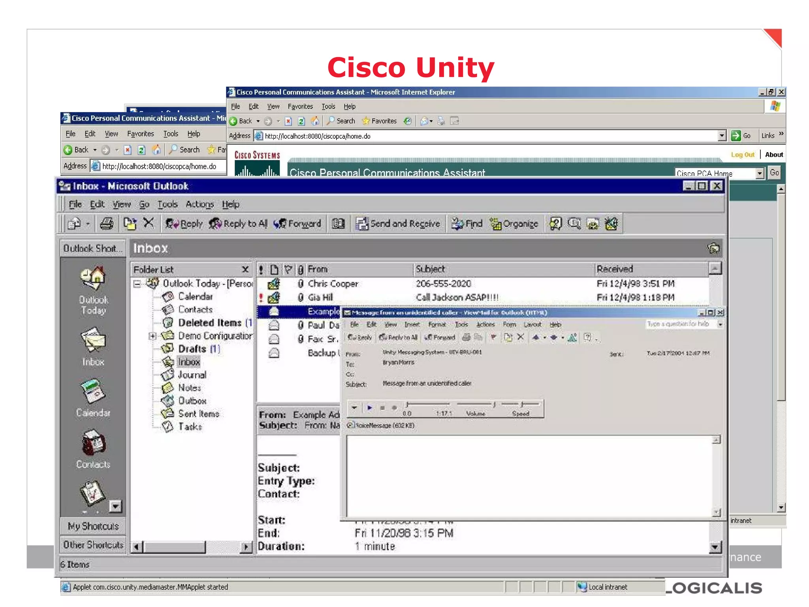The image size is (809, 607).
Task: Select the Gia Hil message row
Action: (483, 297)
